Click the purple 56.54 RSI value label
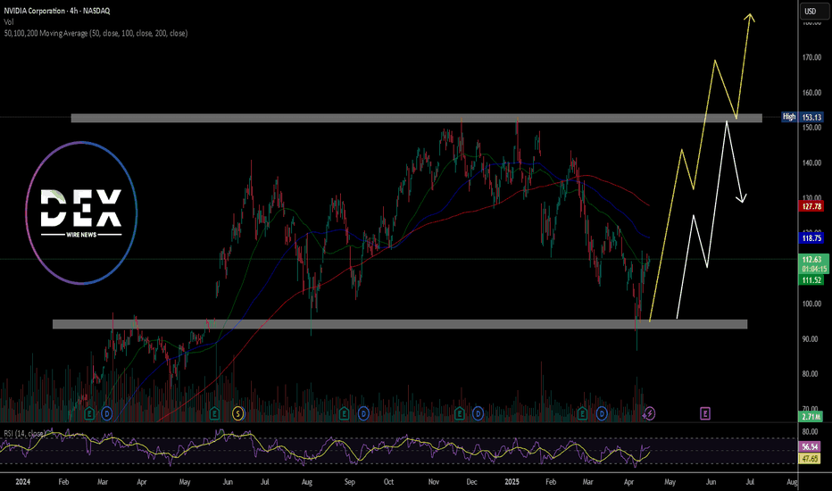The image size is (832, 491). 811,447
